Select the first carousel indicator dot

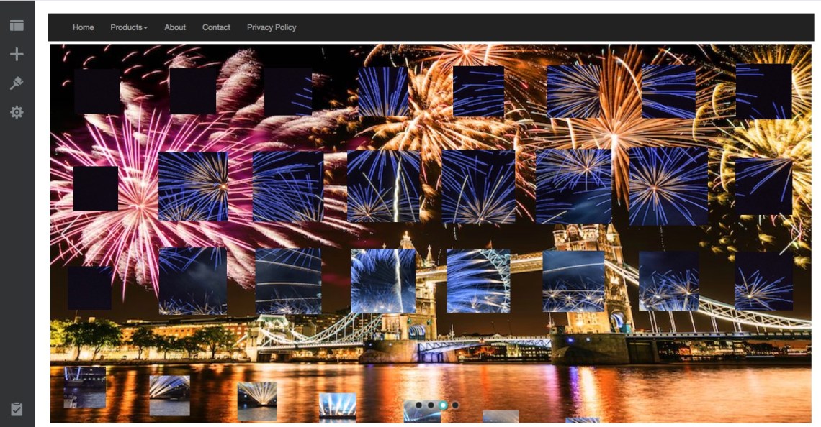[418, 405]
